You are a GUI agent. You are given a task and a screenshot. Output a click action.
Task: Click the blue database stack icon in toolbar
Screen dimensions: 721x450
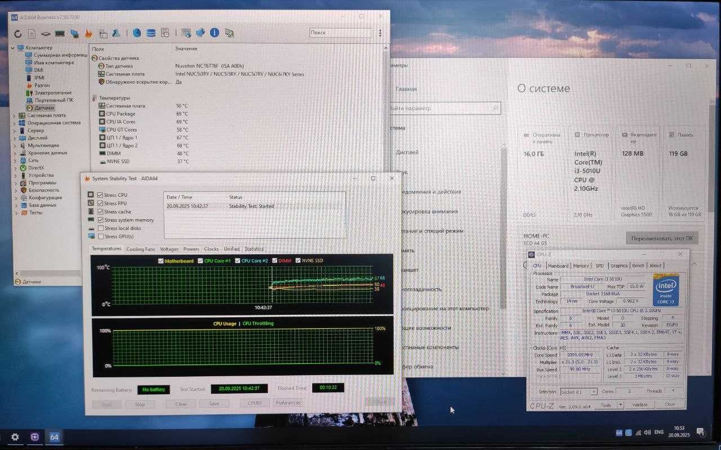click(151, 33)
